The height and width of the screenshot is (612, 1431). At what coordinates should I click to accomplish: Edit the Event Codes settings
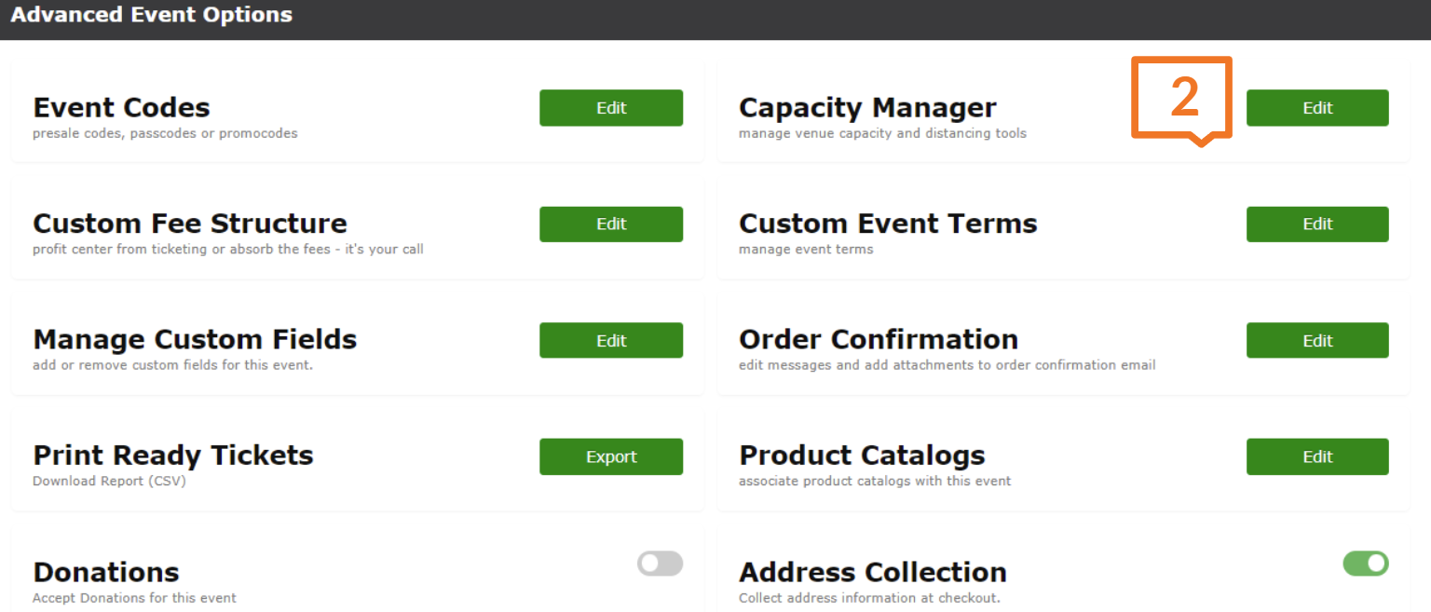pyautogui.click(x=611, y=108)
